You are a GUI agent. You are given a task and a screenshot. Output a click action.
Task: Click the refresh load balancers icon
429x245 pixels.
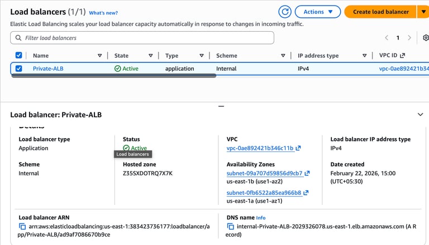point(285,12)
